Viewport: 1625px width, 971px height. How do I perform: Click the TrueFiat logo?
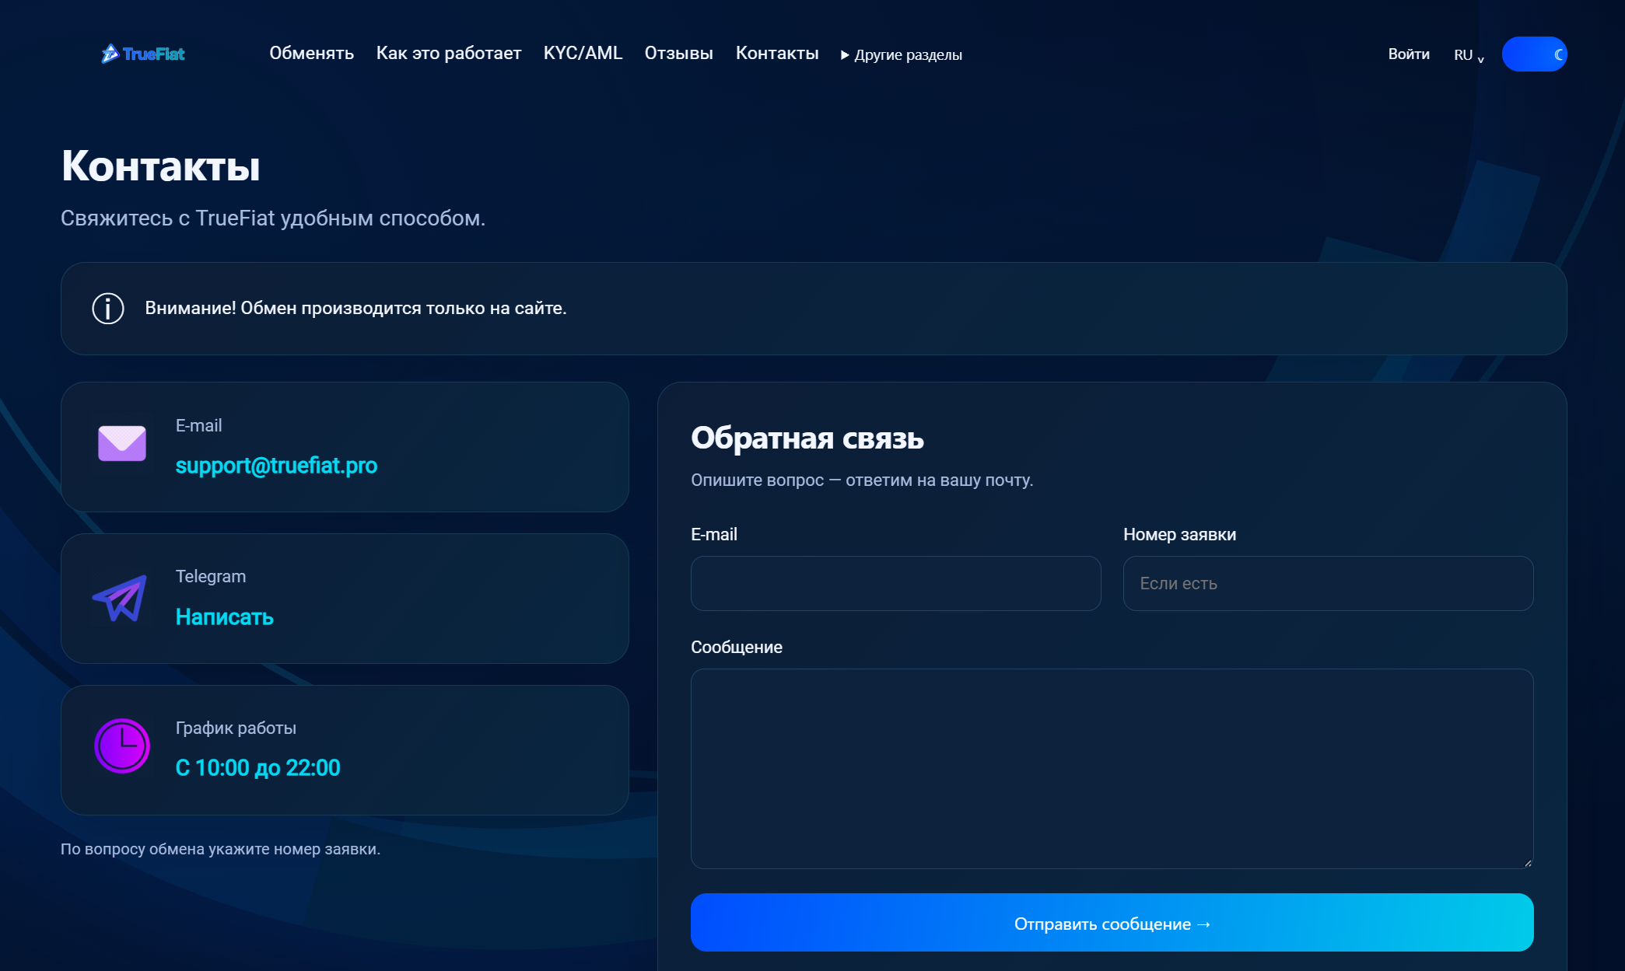(143, 54)
